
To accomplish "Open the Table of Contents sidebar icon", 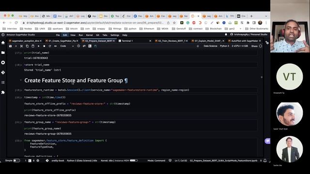I will [x=3, y=82].
